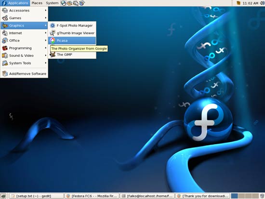265x199 pixels.
Task: Expand the Office submenu
Action: [x=24, y=40]
